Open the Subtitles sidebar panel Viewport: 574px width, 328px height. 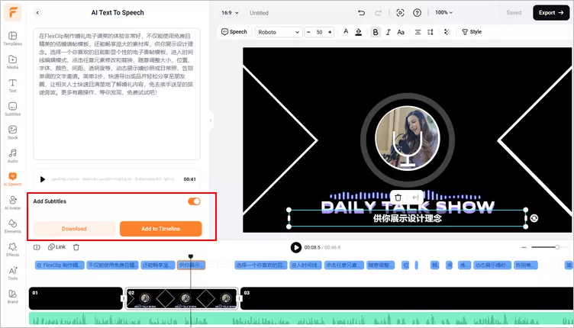pos(12,108)
